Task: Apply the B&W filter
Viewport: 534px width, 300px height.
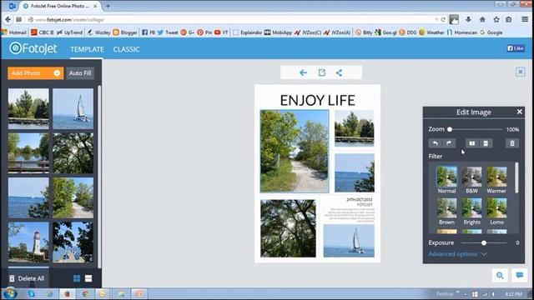Action: click(x=471, y=180)
